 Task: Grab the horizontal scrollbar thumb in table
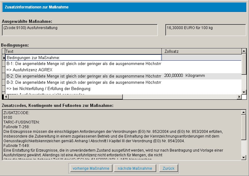pyautogui.click(x=64, y=97)
